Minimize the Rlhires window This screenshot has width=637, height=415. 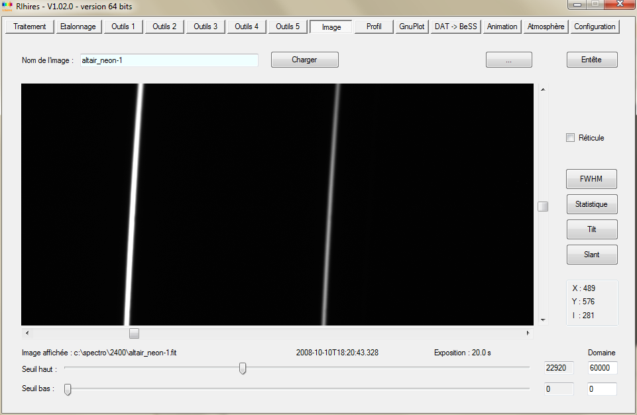[577, 4]
